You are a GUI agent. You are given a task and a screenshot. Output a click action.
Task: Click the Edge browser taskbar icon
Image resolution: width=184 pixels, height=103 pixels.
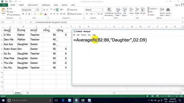tap(63, 100)
